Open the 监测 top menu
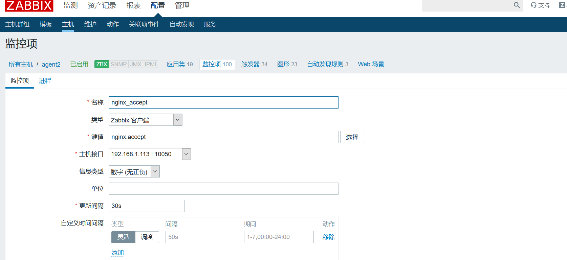Screen dimensions: 567x260 [x=70, y=5]
